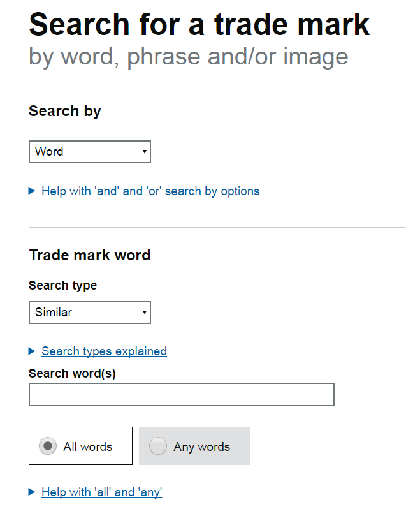Click the 'Search for a trade mark' heading
Image resolution: width=406 pixels, height=509 pixels.
pyautogui.click(x=199, y=24)
